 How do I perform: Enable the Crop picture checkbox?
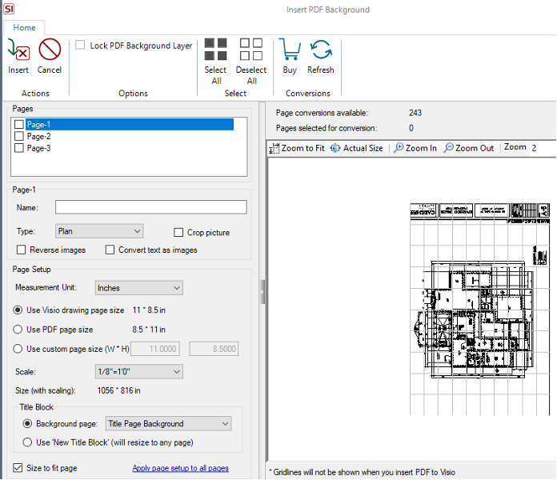coord(178,233)
